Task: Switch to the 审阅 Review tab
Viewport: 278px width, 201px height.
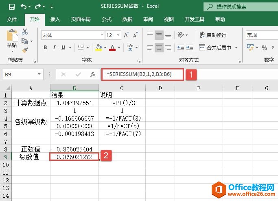Action: point(148,19)
